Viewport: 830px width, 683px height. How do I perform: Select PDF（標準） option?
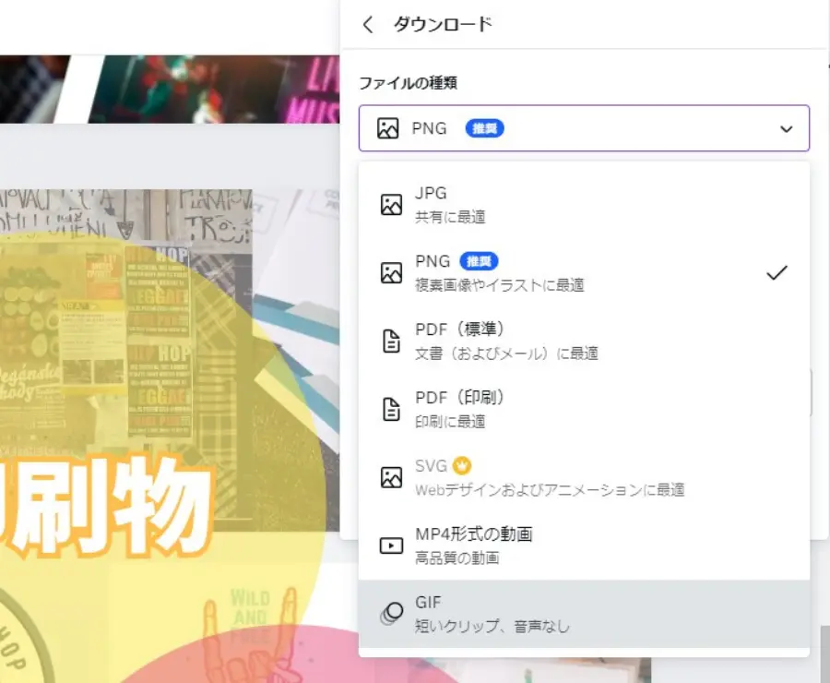[x=584, y=341]
